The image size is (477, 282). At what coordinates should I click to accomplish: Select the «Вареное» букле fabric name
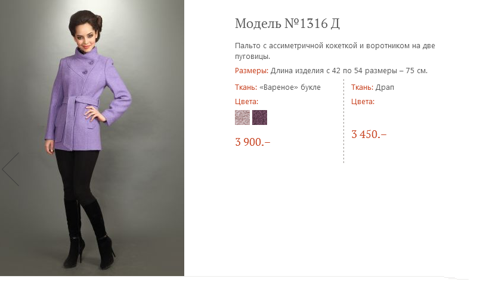point(290,87)
